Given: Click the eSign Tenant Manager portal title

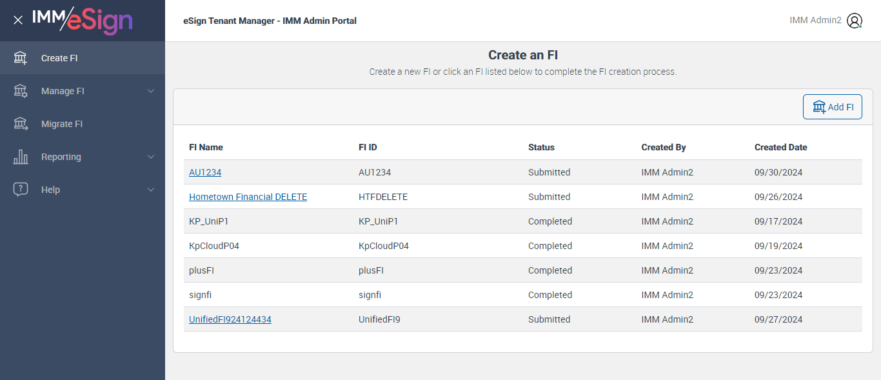Looking at the screenshot, I should click(270, 21).
